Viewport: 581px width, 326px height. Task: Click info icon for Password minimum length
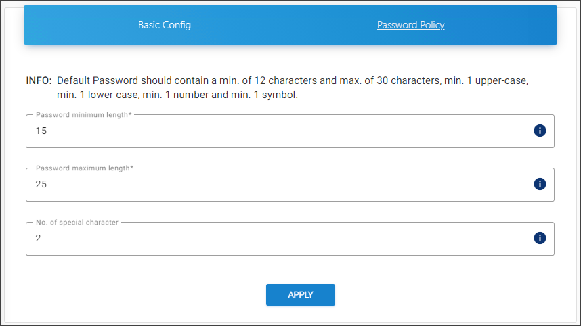point(540,131)
